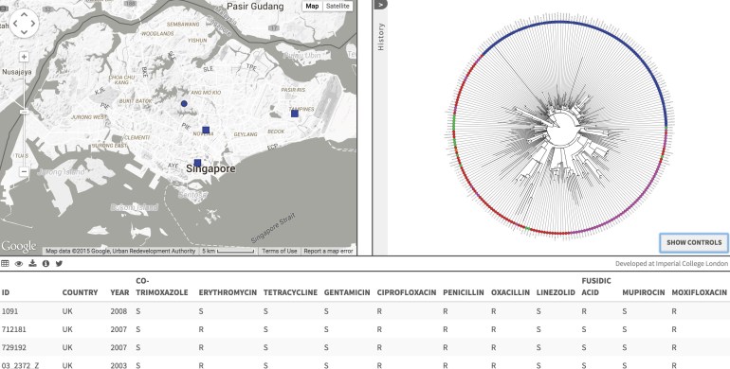Click year 2003 cell in last row
This screenshot has width=730, height=369.
coord(119,365)
